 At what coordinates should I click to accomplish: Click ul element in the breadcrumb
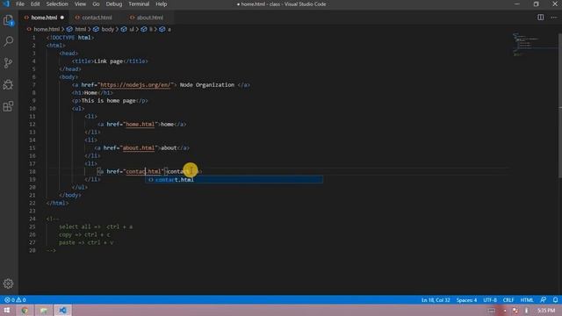(x=131, y=29)
